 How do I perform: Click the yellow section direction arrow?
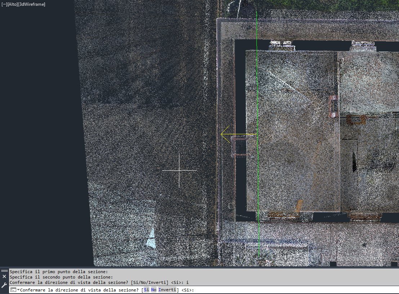239,134
